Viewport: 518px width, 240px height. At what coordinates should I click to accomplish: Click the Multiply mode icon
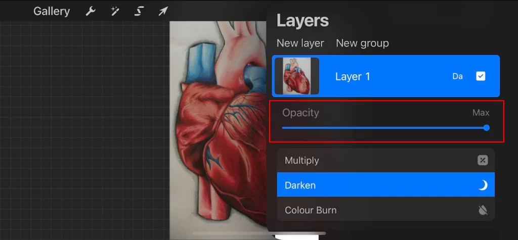(x=483, y=161)
